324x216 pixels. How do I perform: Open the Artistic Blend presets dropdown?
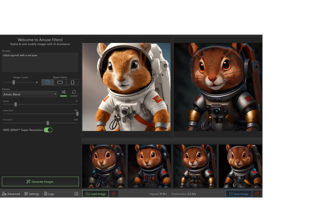[x=29, y=94]
